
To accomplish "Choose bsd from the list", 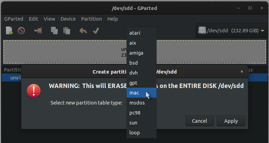I will (x=141, y=63).
